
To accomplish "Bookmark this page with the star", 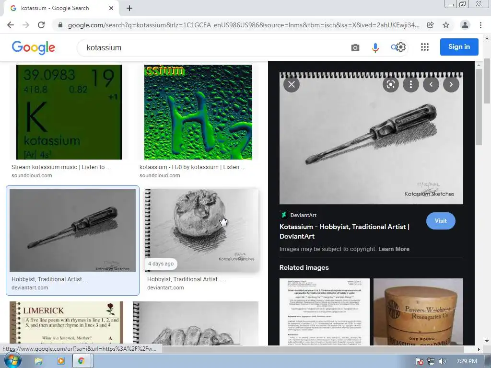I will [x=446, y=25].
